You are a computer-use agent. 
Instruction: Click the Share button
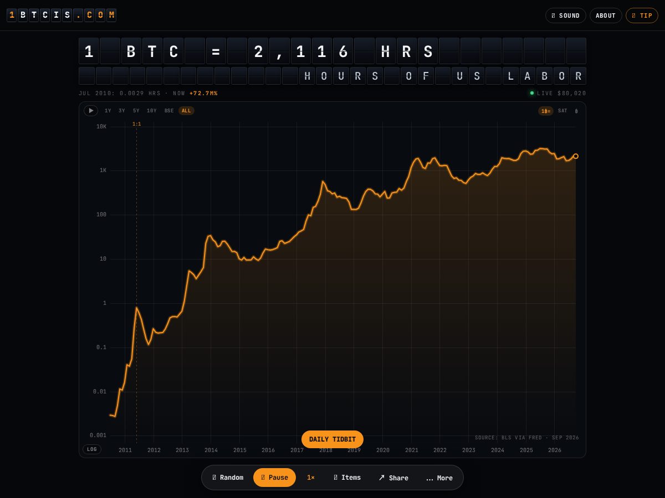click(x=393, y=478)
